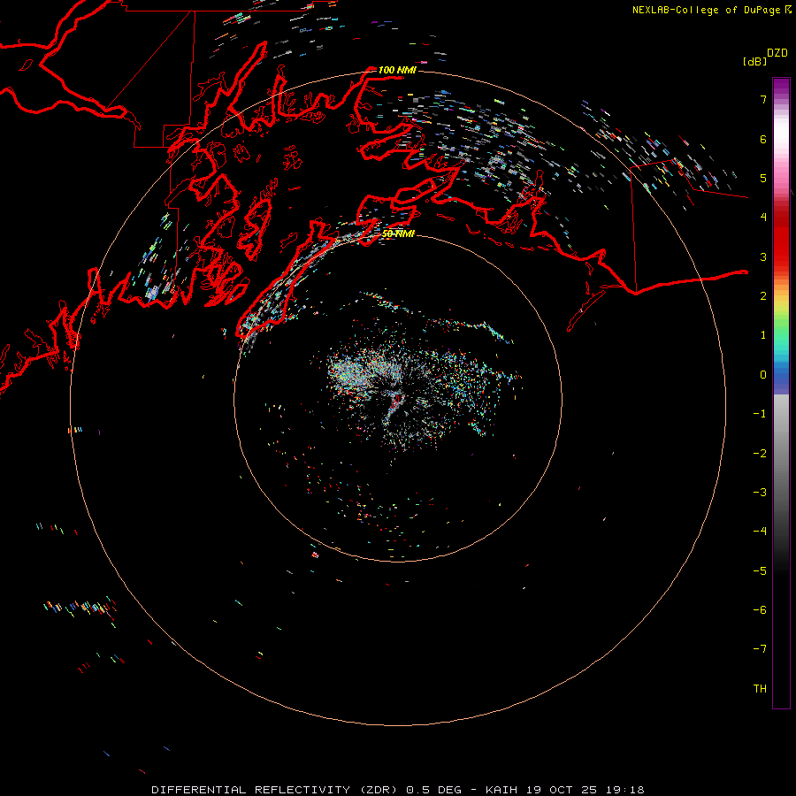Select the DZD product label above the scale
The width and height of the screenshot is (796, 796).
click(777, 53)
